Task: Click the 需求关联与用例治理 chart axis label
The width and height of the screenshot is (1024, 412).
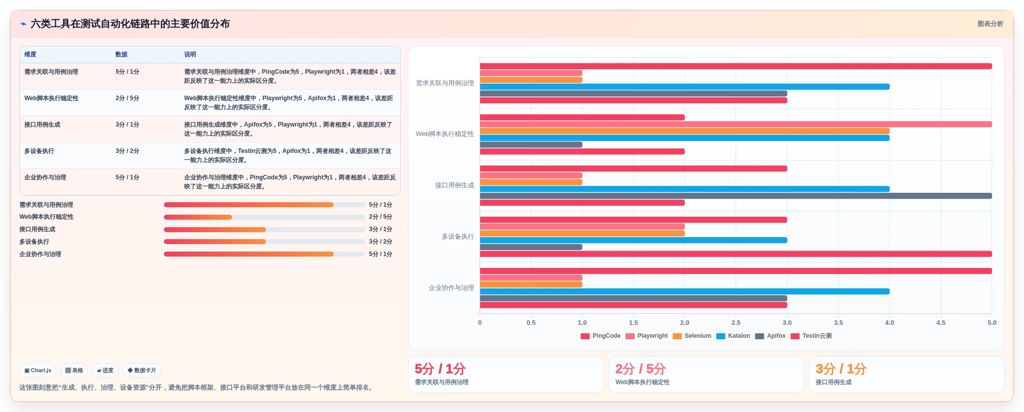Action: point(445,83)
